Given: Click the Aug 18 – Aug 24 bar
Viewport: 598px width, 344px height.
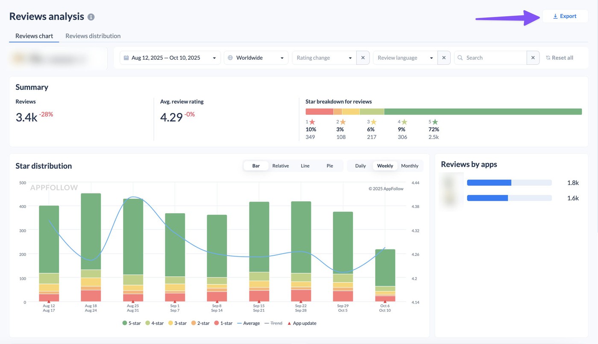Looking at the screenshot, I should 91,248.
